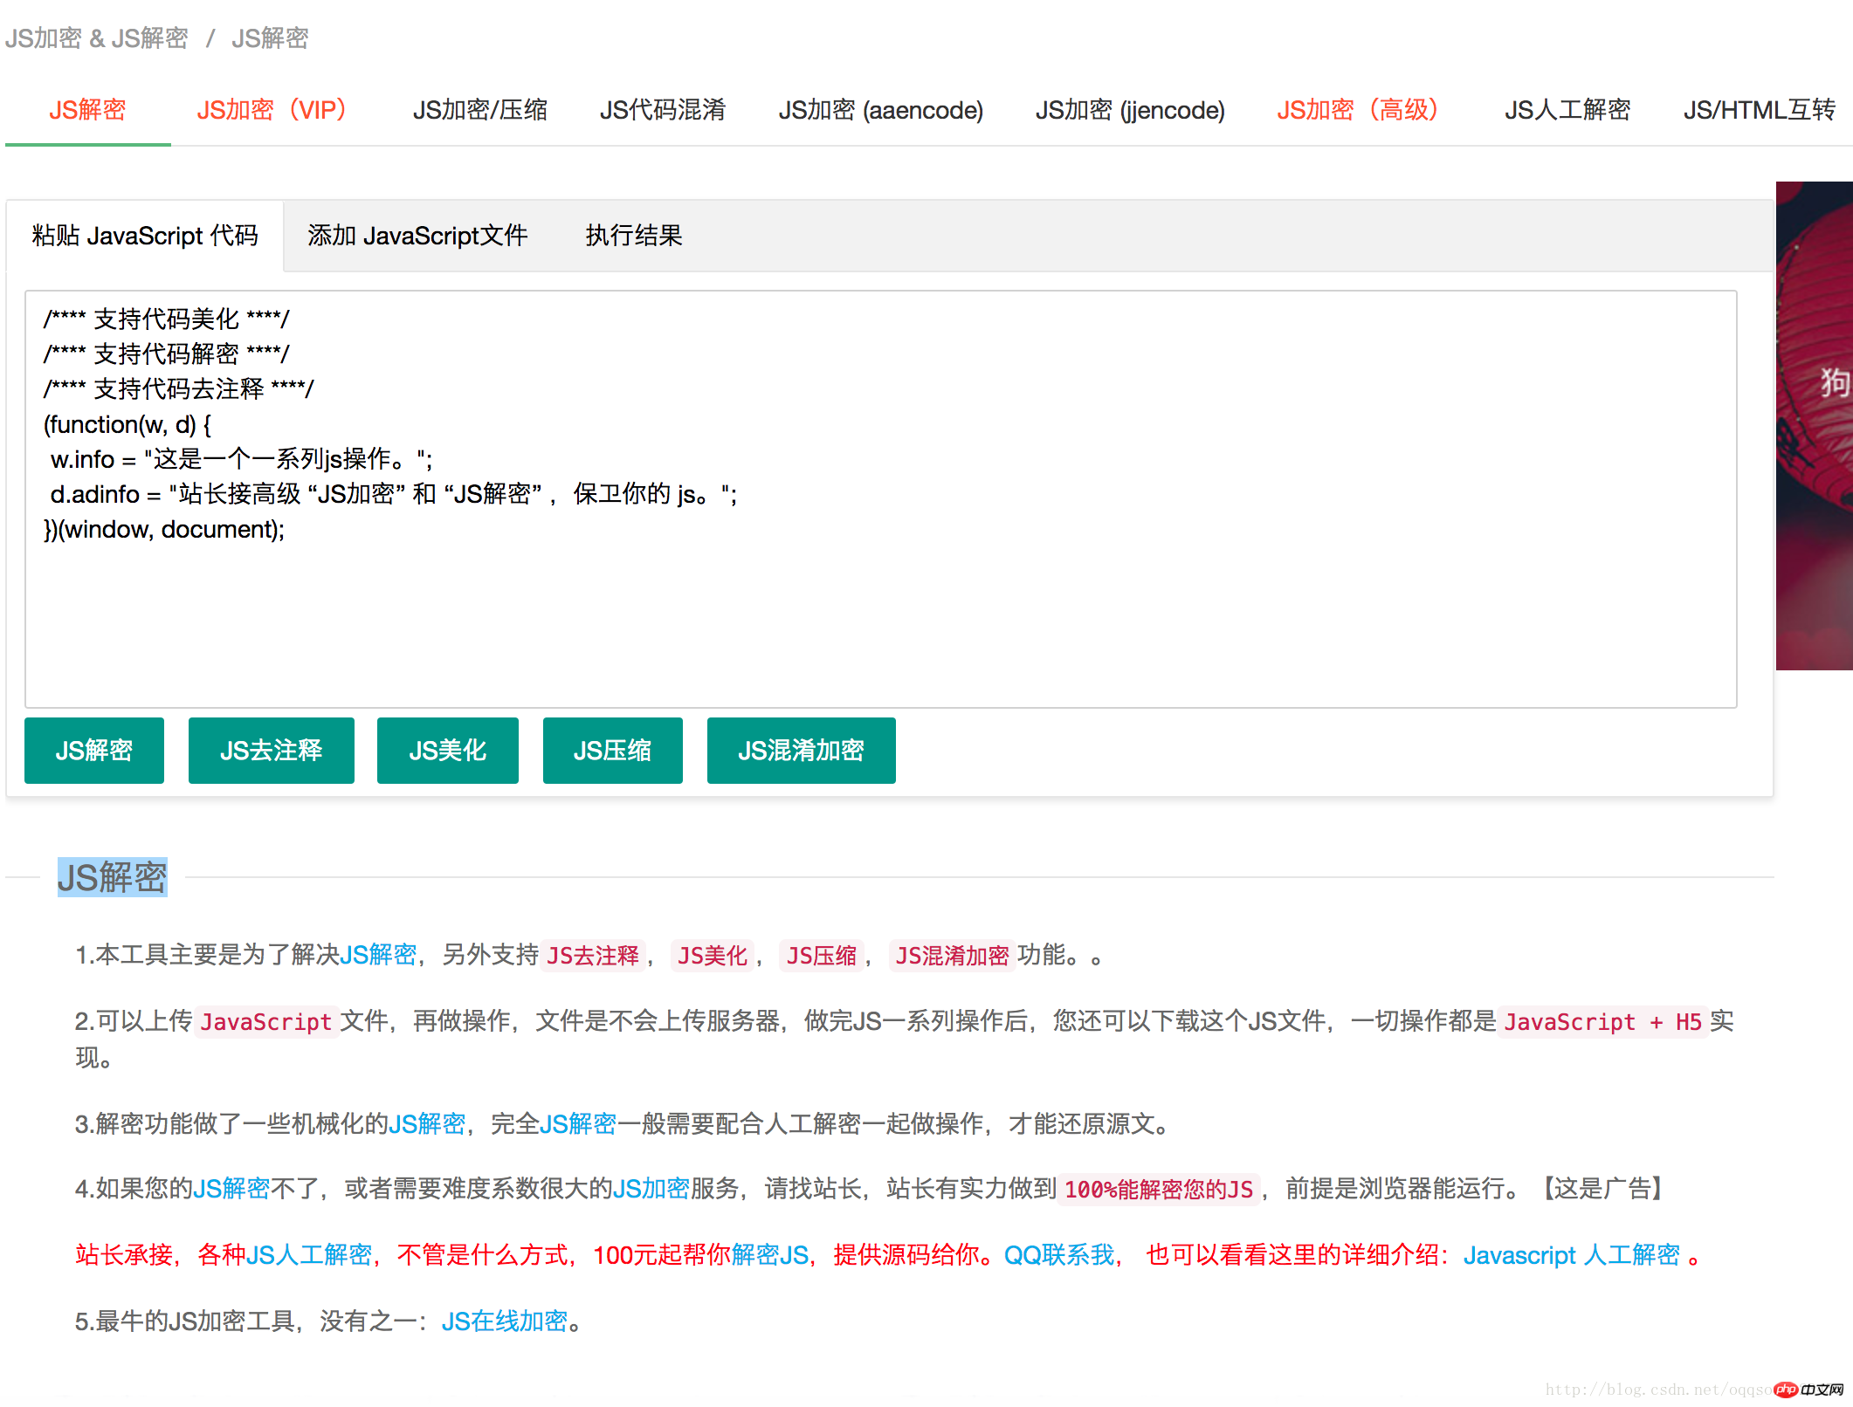Viewport: 1853px width, 1407px height.
Task: Open JS加密（高级）tab
Action: [x=1356, y=110]
